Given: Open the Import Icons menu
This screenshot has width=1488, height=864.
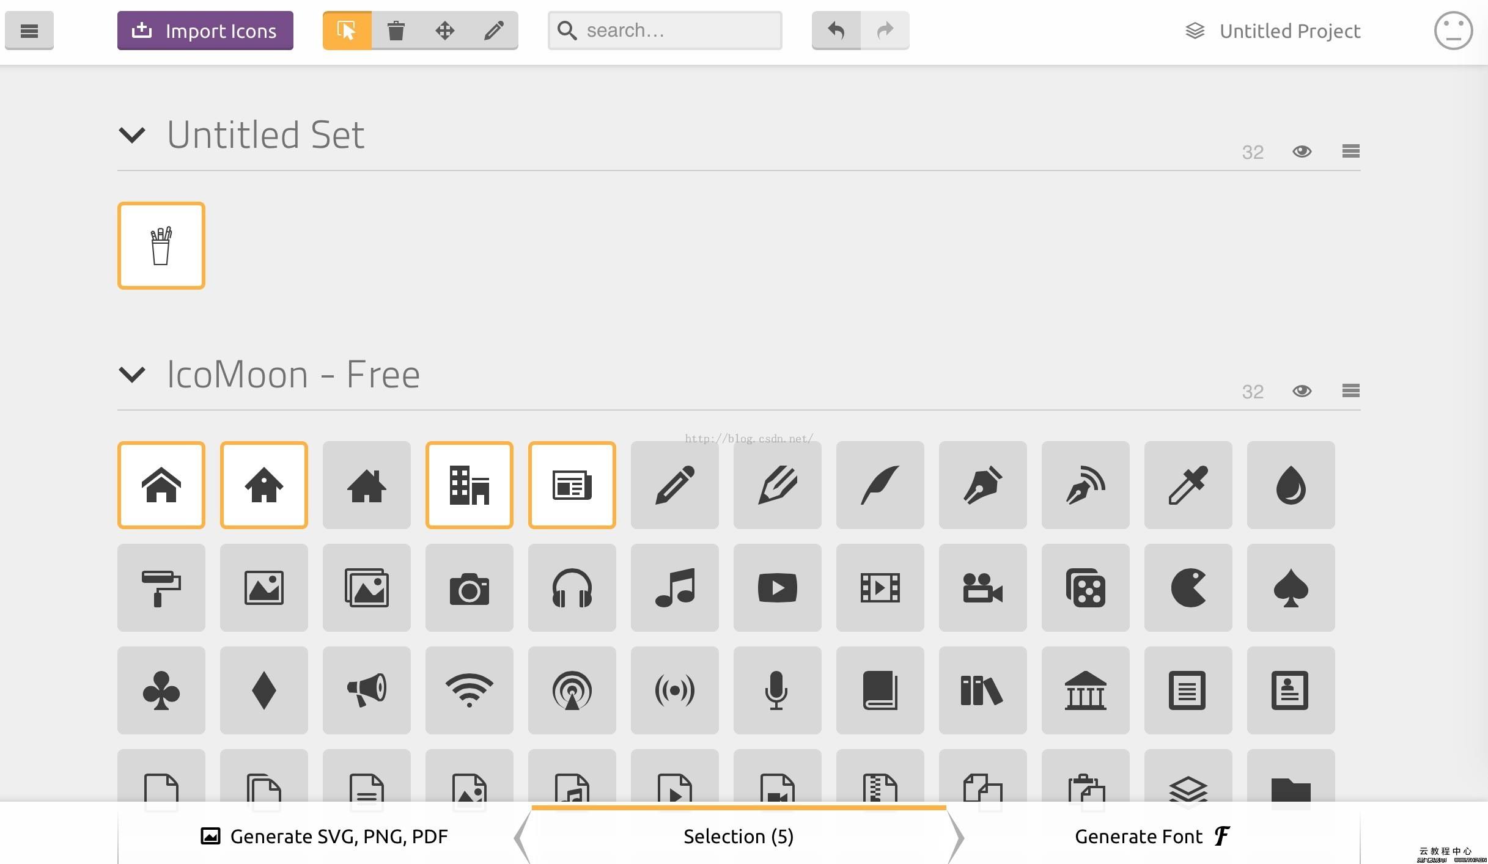Looking at the screenshot, I should [x=205, y=31].
